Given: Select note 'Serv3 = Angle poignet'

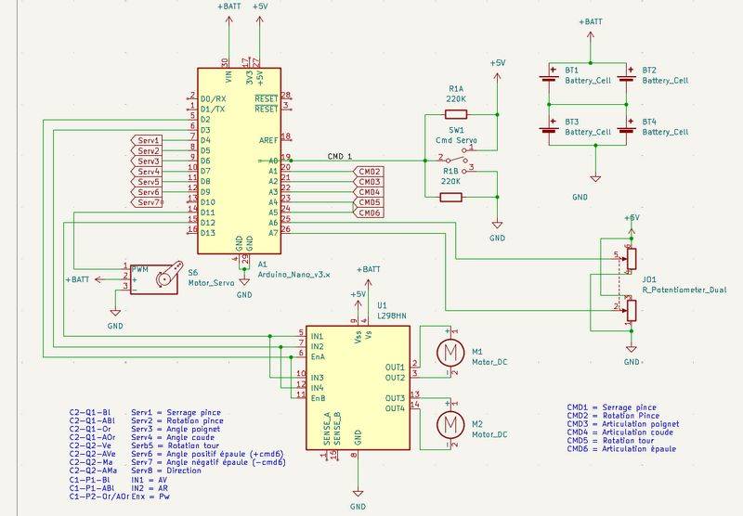Looking at the screenshot, I should click(x=176, y=429).
